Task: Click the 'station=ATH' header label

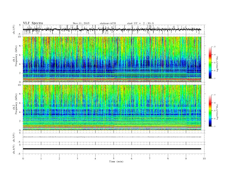Action: click(x=108, y=23)
